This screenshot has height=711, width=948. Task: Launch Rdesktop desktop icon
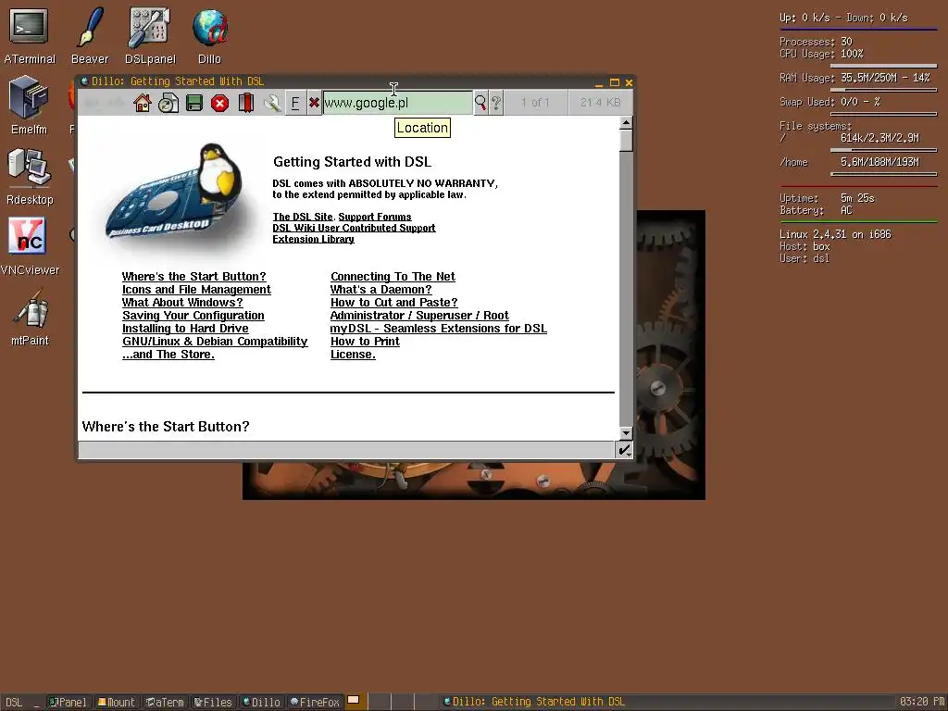(x=30, y=177)
